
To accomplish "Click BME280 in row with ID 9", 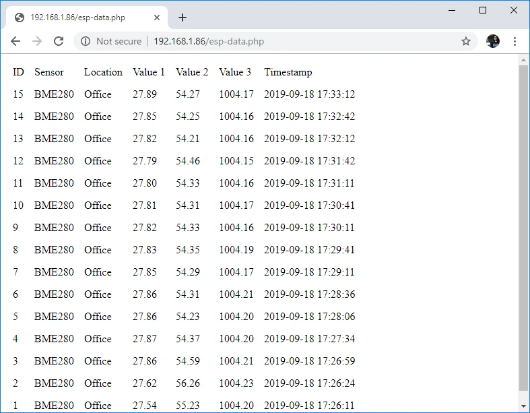I will tap(54, 228).
